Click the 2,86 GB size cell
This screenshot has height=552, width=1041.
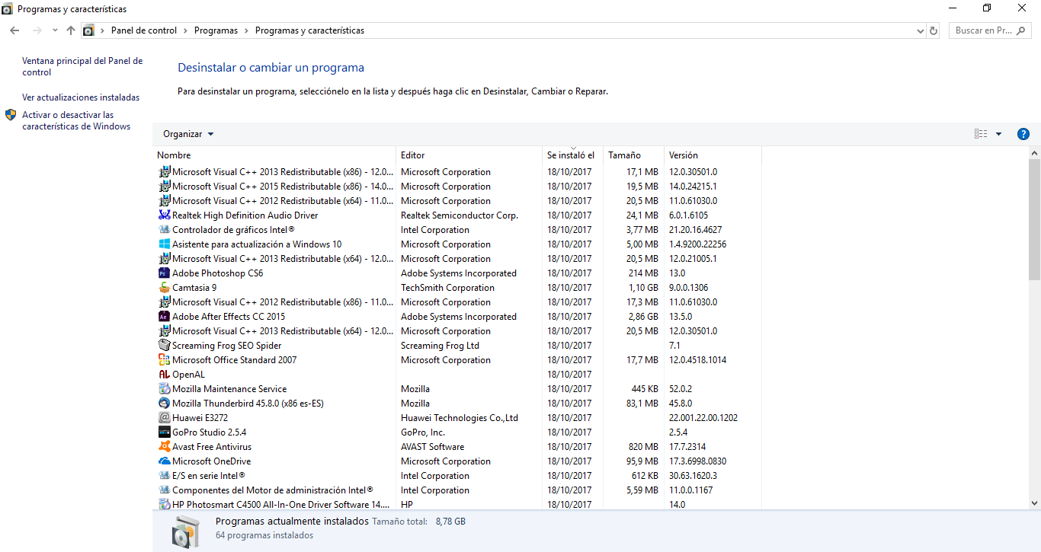coord(642,317)
